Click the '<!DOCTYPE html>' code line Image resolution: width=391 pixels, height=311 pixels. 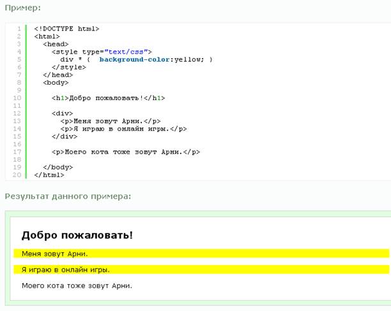pos(66,29)
